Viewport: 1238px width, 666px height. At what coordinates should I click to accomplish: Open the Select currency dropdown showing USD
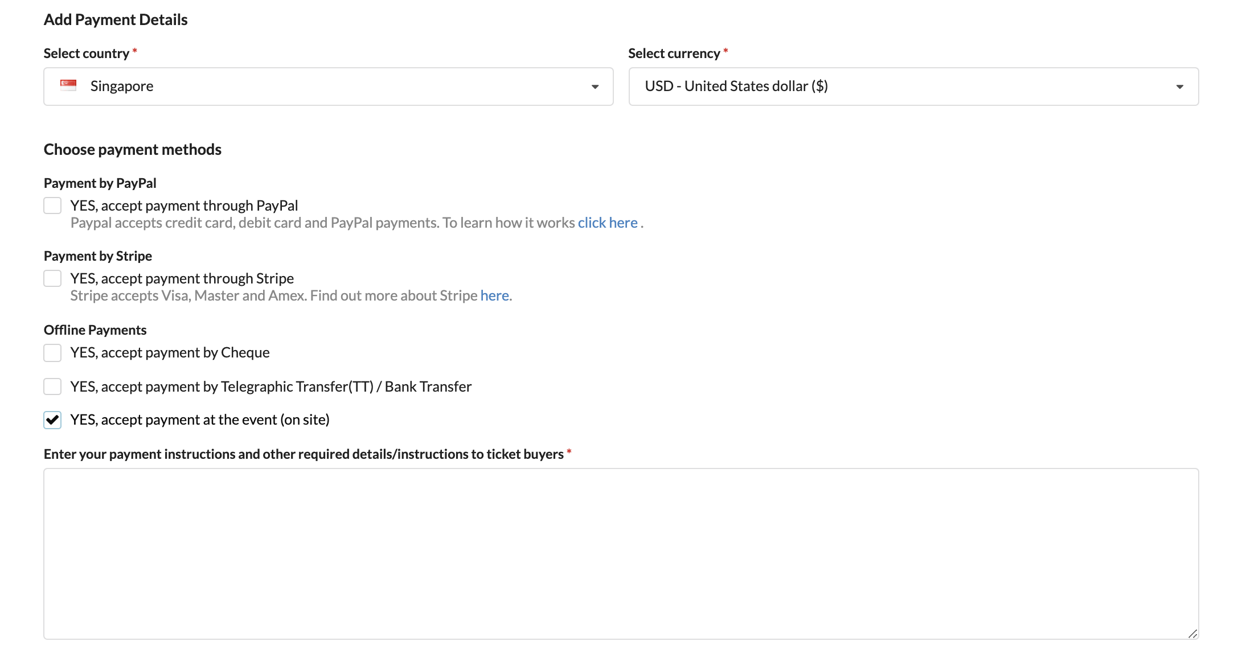tap(913, 87)
